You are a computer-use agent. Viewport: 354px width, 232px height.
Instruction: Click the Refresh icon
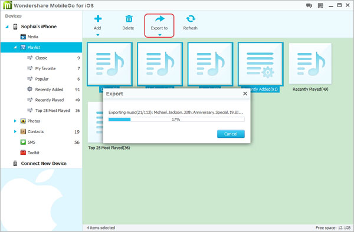[x=191, y=19]
